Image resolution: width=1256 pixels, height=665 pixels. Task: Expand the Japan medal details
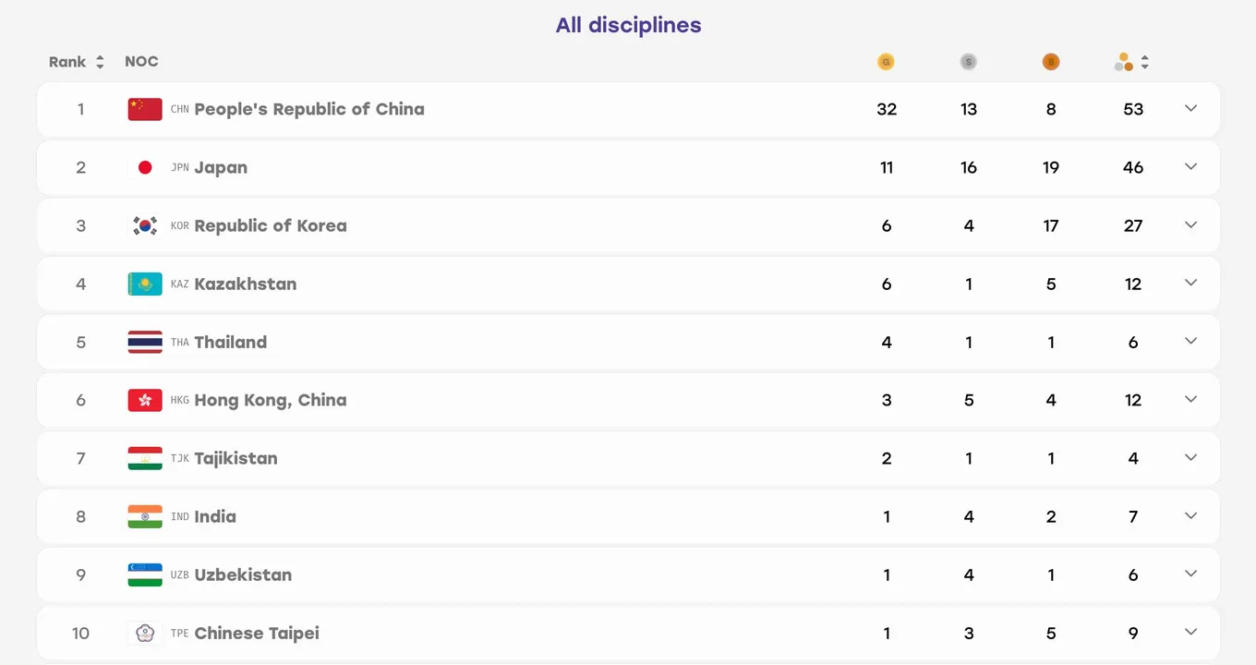pyautogui.click(x=1190, y=166)
